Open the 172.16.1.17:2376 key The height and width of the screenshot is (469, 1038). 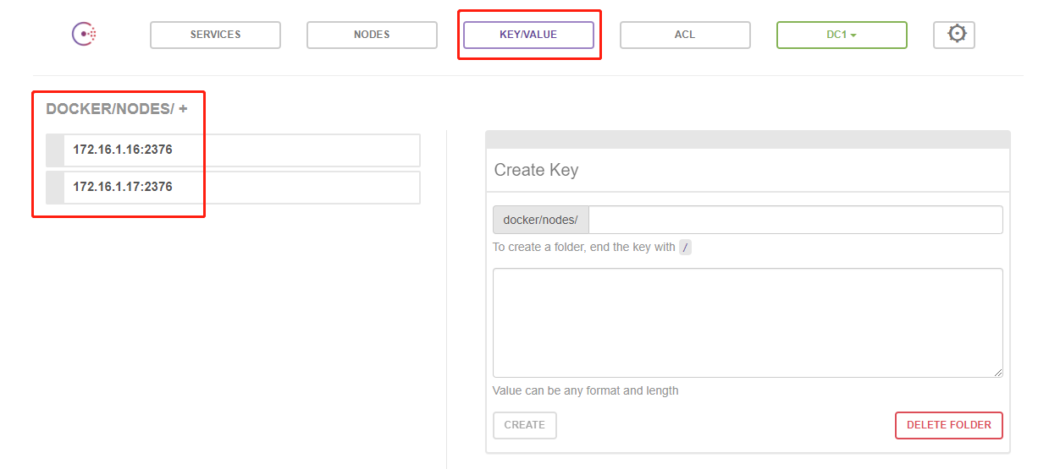(123, 188)
